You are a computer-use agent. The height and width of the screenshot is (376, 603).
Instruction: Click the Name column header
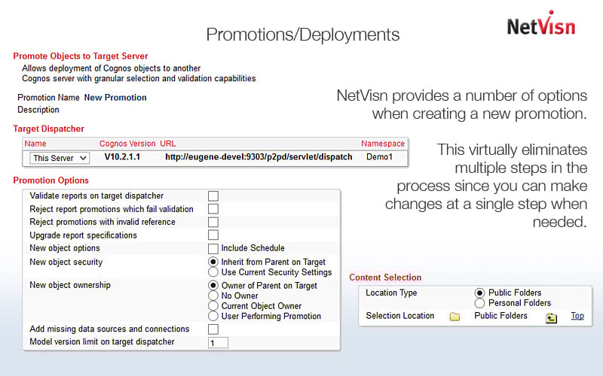[35, 144]
